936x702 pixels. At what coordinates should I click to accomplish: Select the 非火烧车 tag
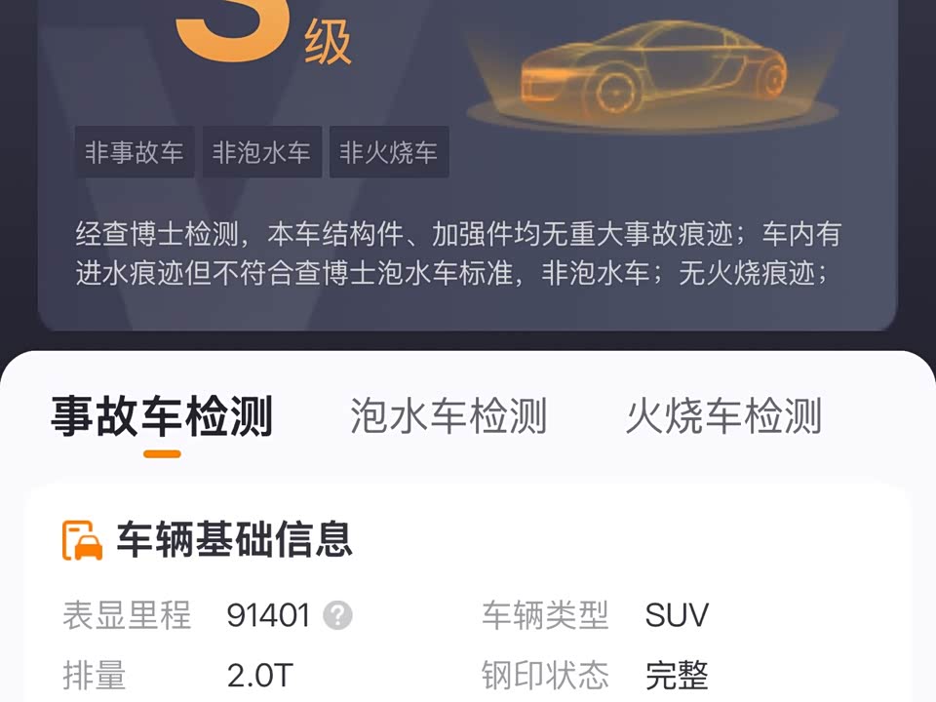[x=389, y=152]
